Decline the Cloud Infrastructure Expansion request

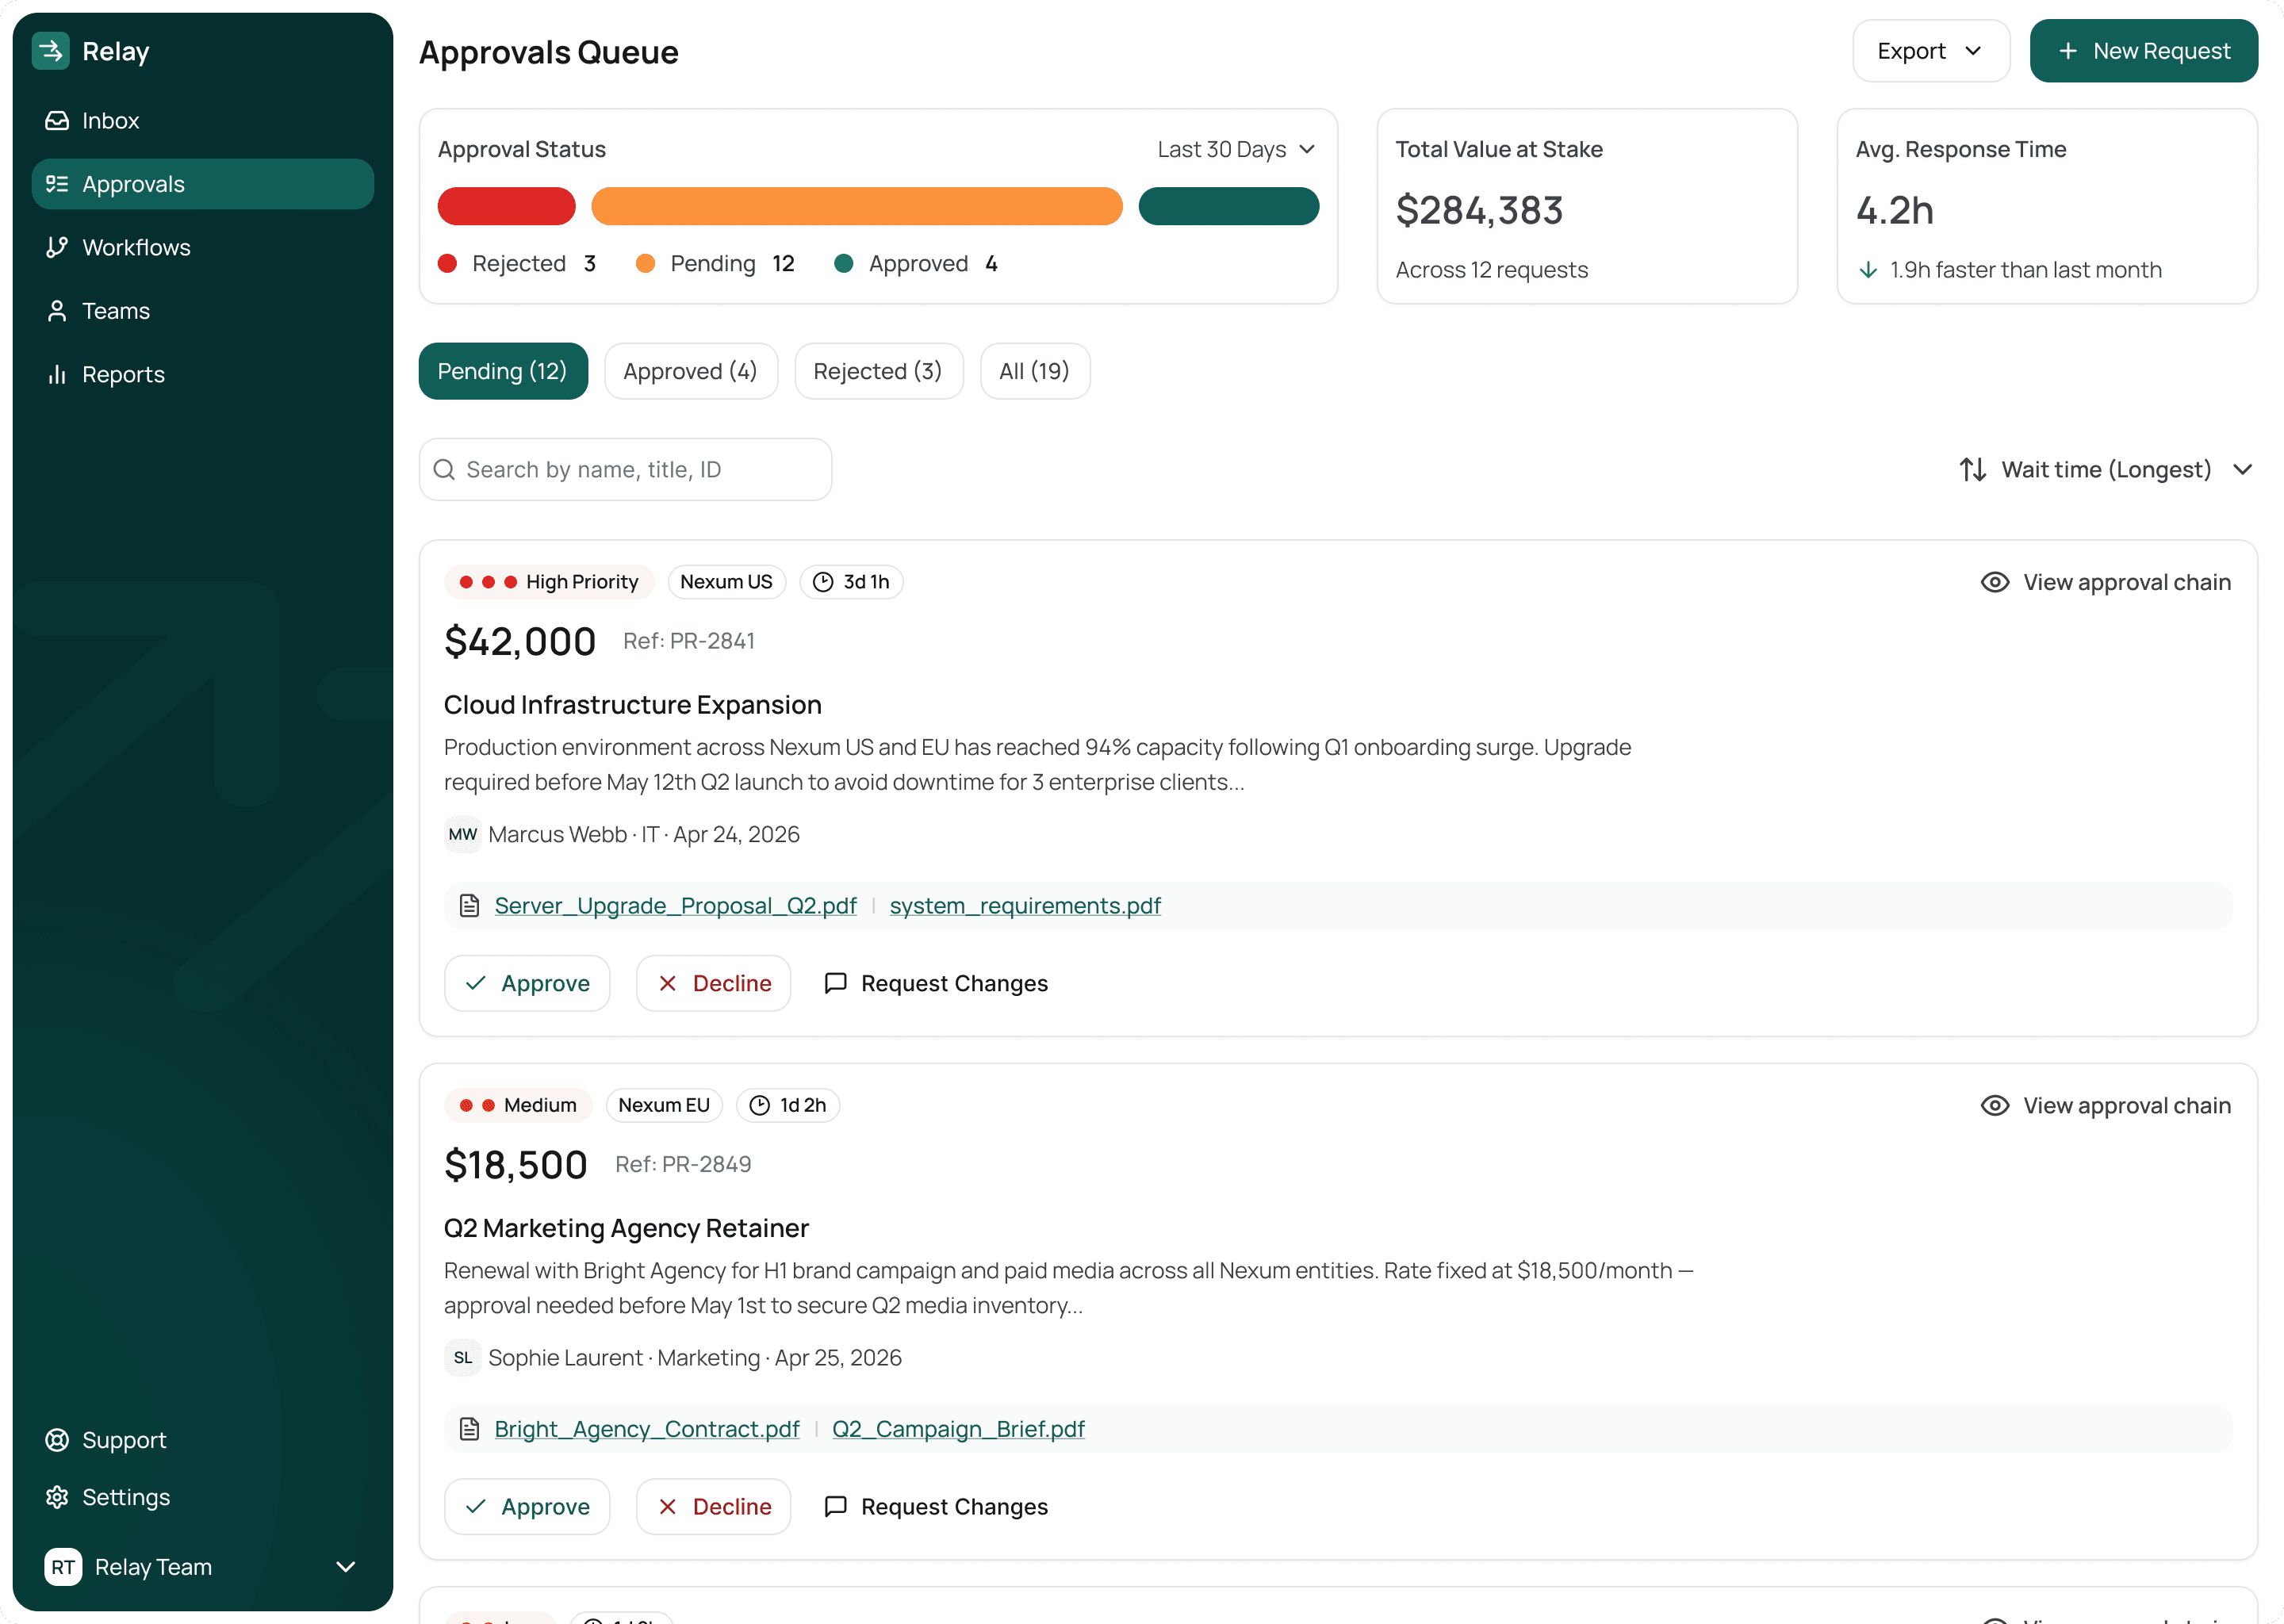click(x=713, y=983)
